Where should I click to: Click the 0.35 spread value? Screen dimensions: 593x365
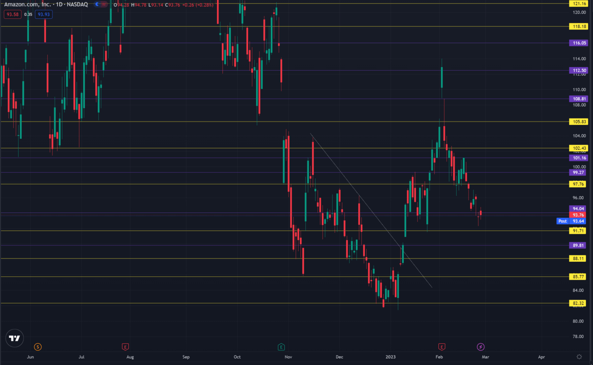tap(28, 14)
